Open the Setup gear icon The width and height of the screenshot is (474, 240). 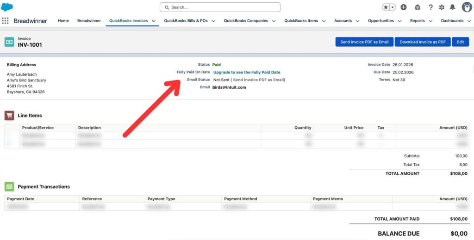(x=442, y=7)
